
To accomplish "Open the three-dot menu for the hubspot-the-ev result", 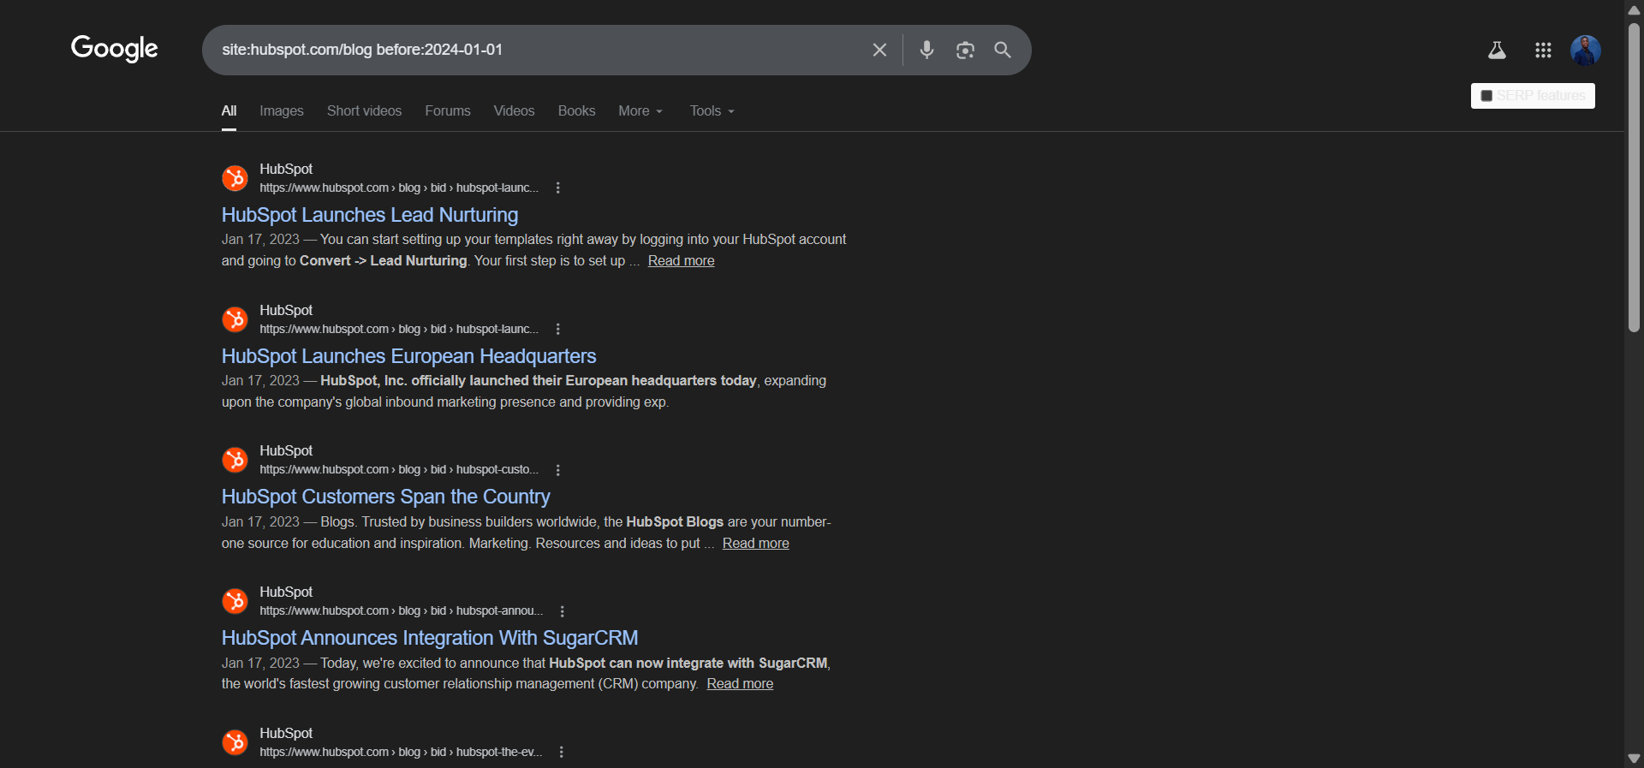I will [x=562, y=752].
